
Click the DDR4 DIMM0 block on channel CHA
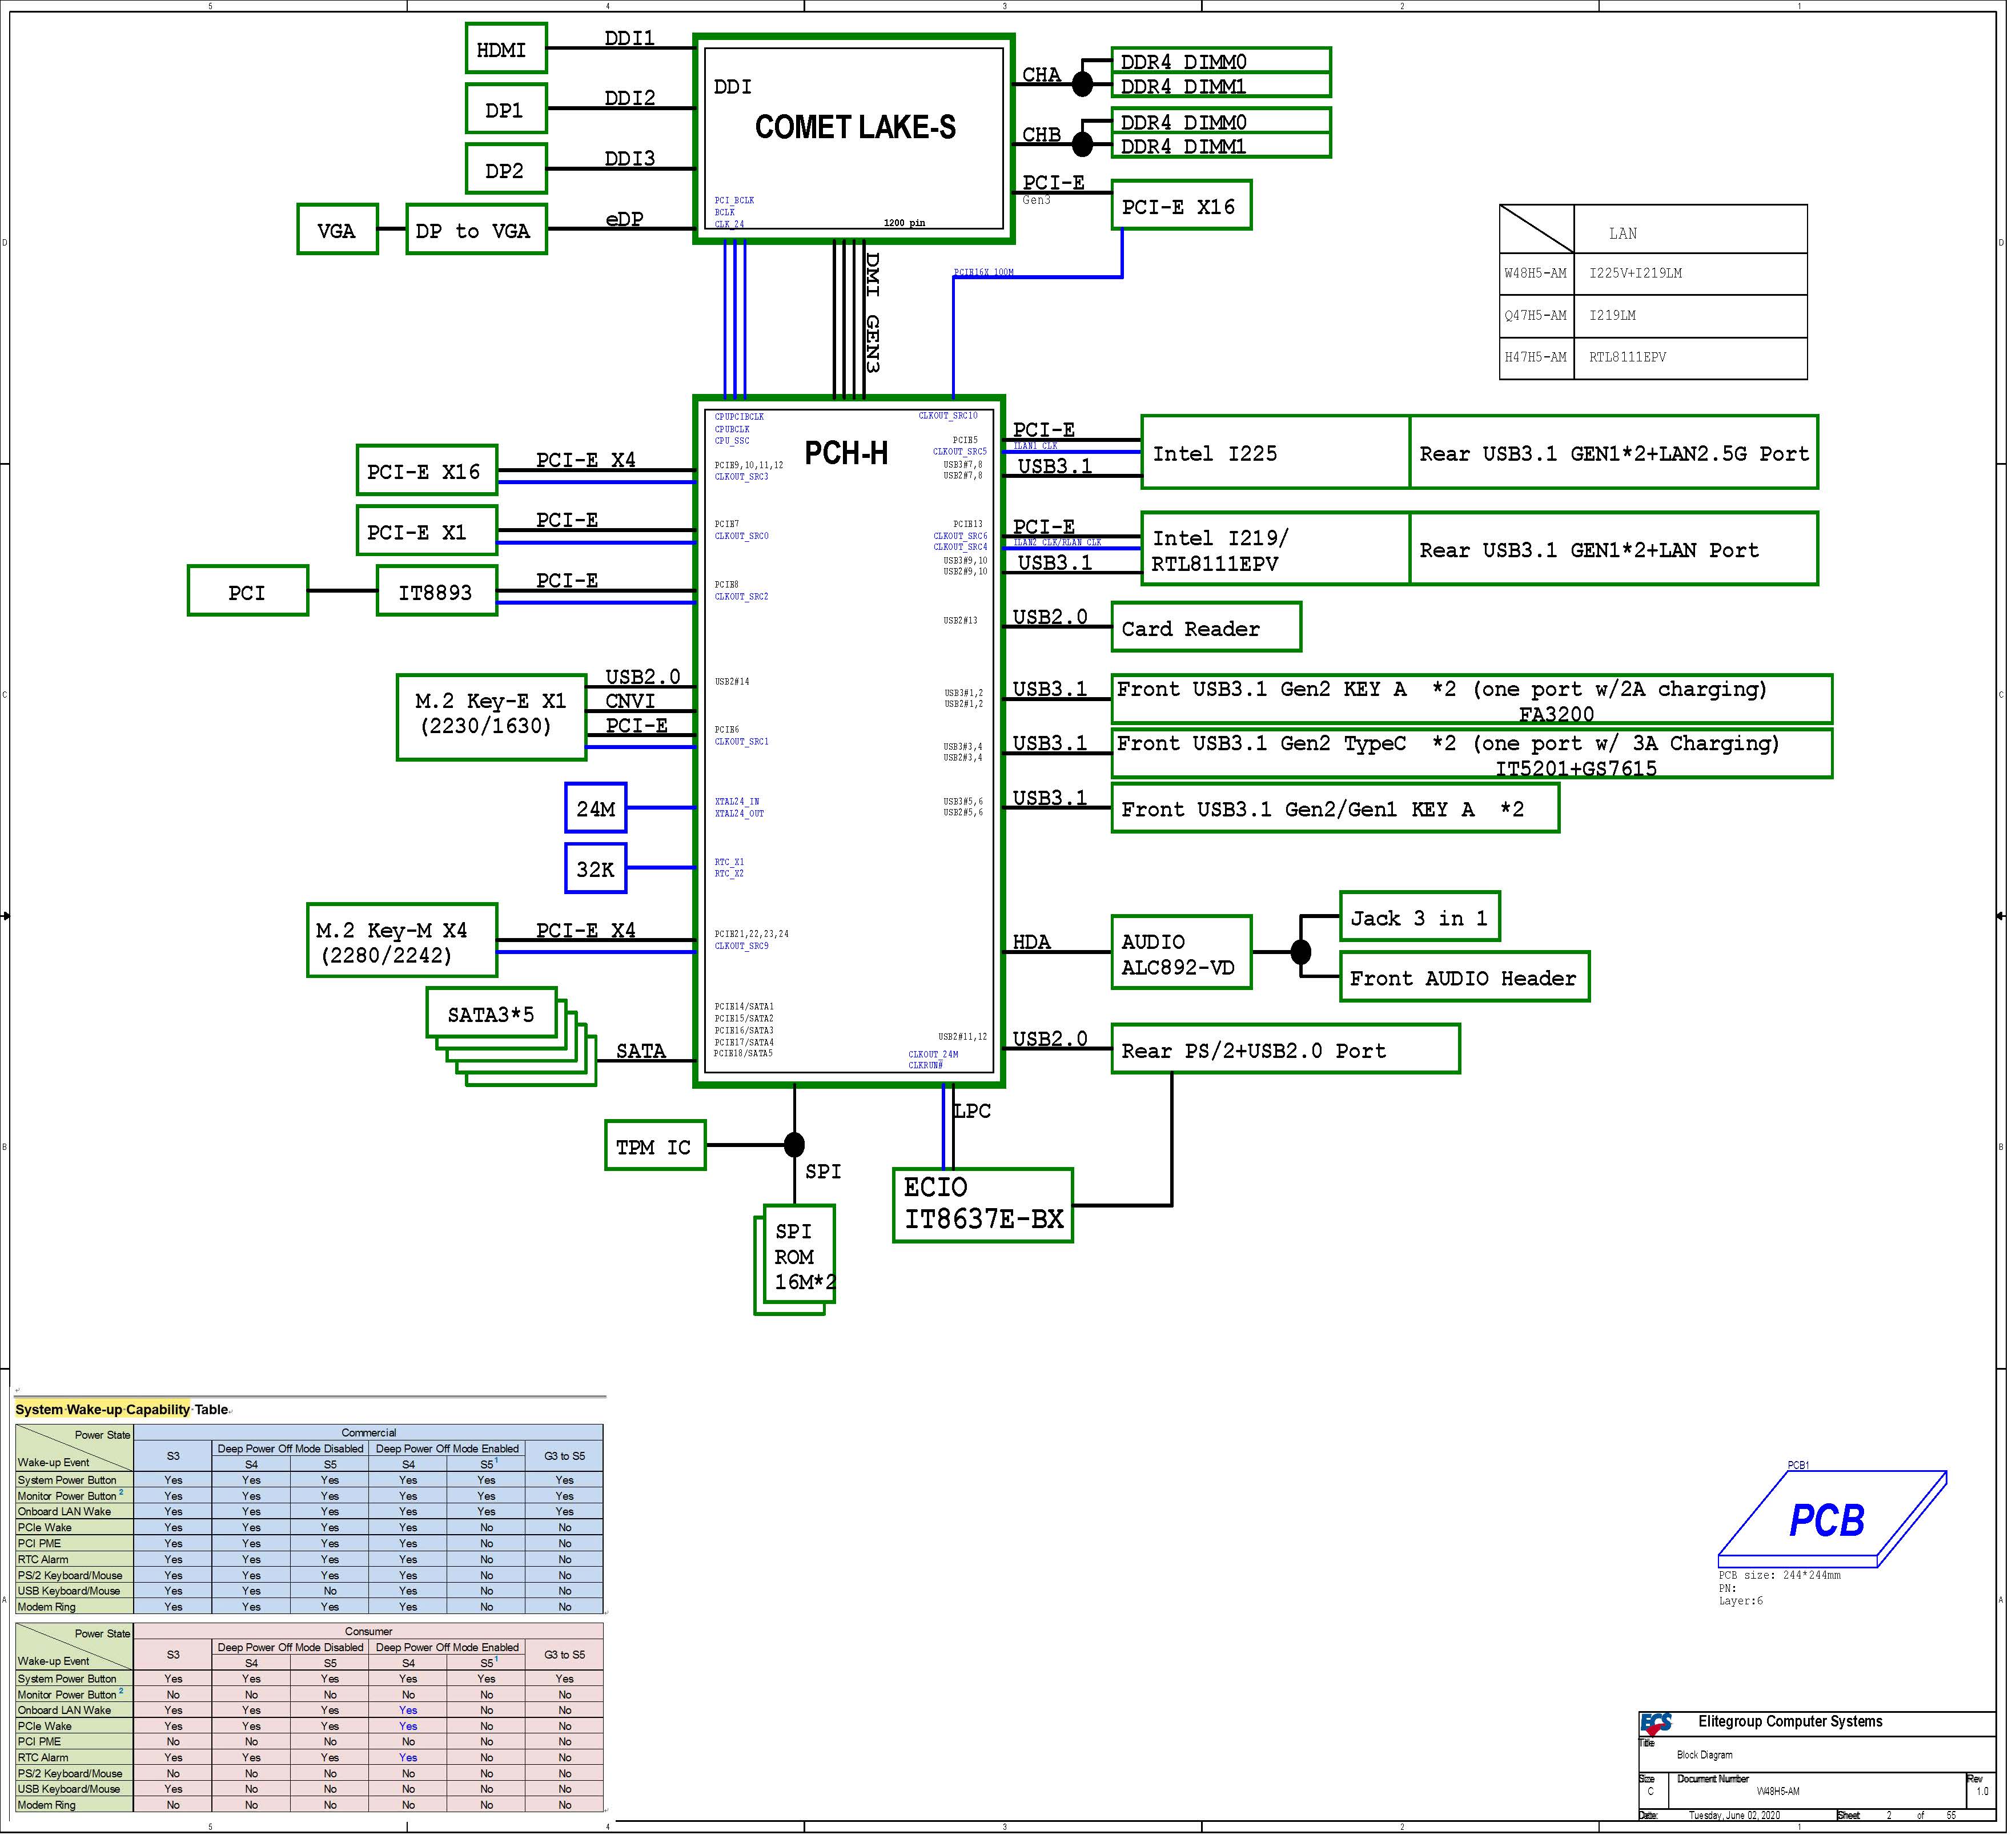(1221, 60)
